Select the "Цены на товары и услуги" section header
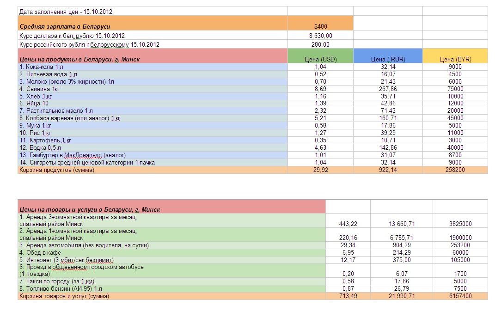This screenshot has width=495, height=324. click(90, 209)
